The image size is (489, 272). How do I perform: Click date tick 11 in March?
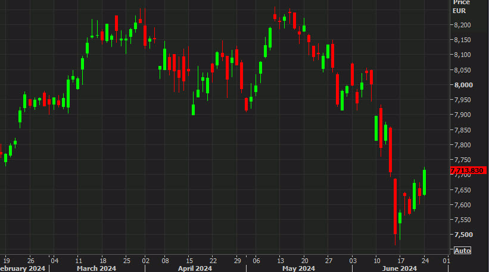[79, 261]
